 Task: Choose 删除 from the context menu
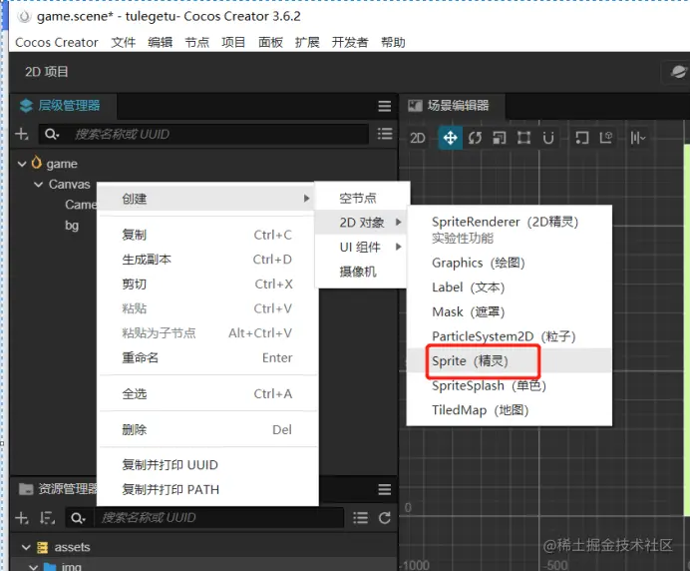(206, 430)
